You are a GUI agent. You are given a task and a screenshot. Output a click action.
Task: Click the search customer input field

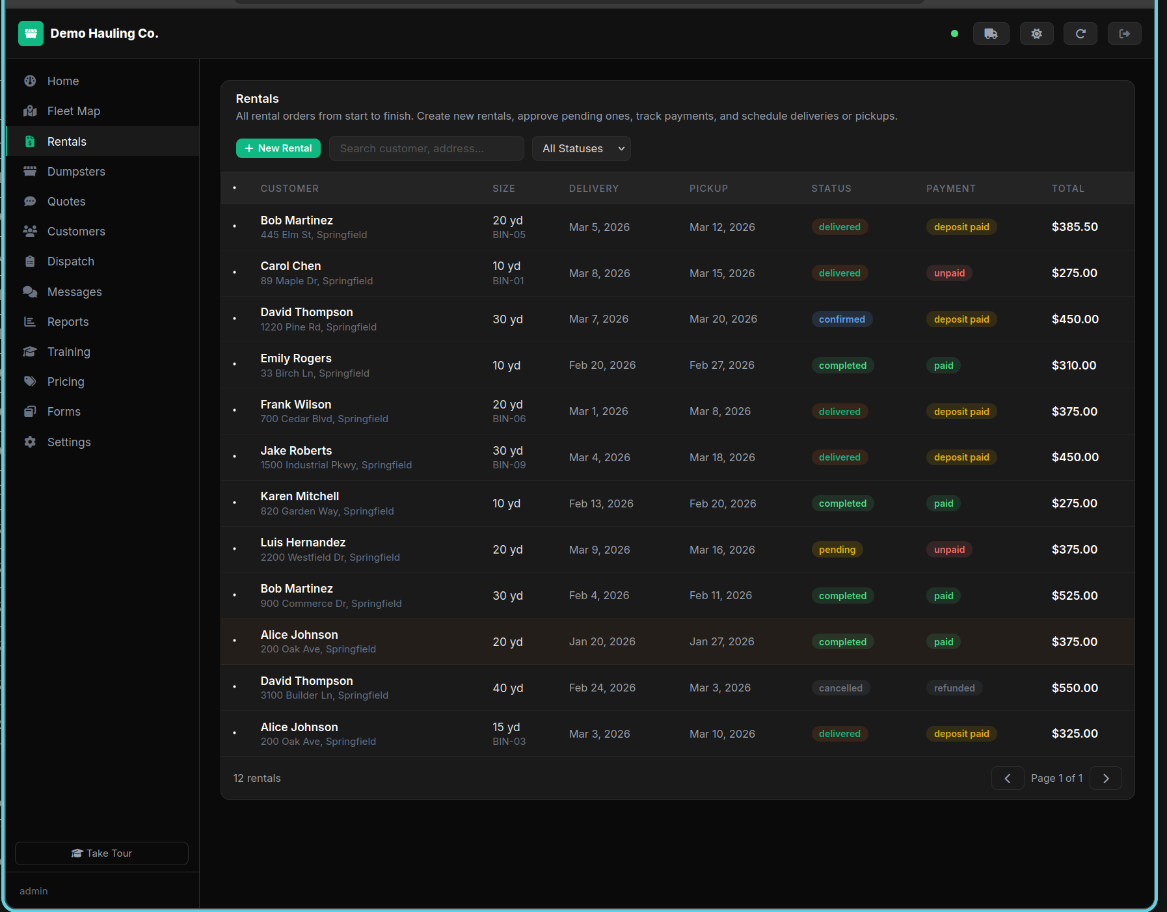point(426,148)
